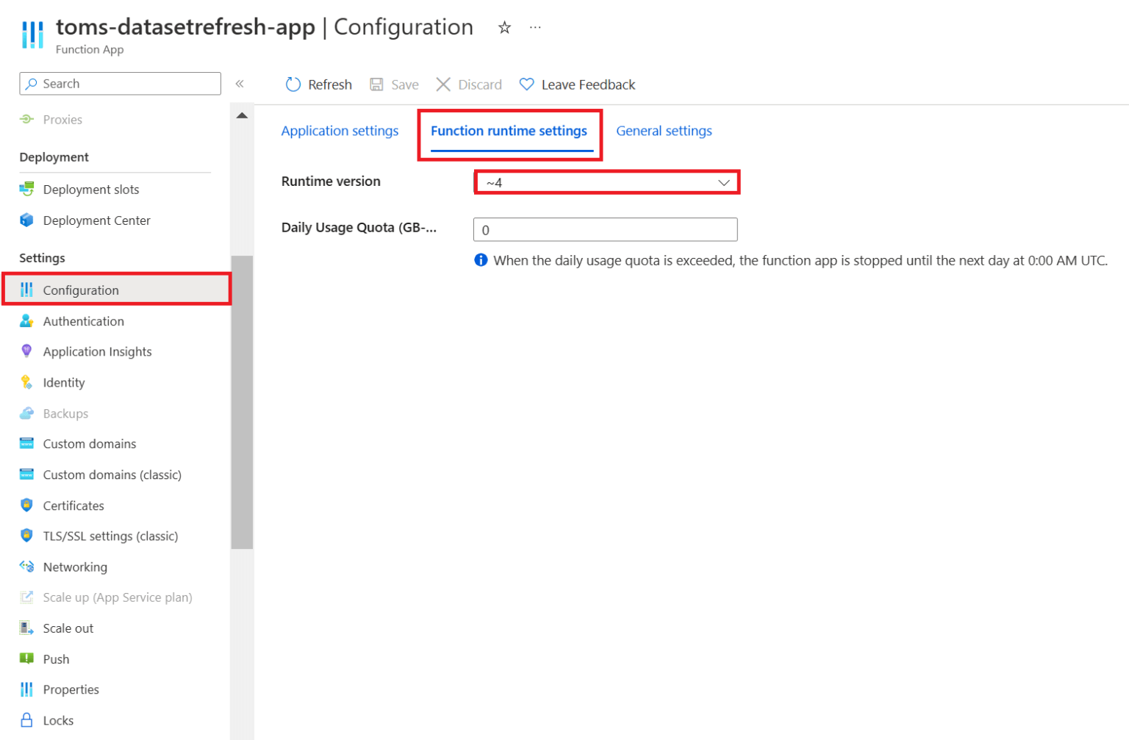Open Deployment Center
Viewport: 1129px width, 740px height.
pyautogui.click(x=96, y=220)
